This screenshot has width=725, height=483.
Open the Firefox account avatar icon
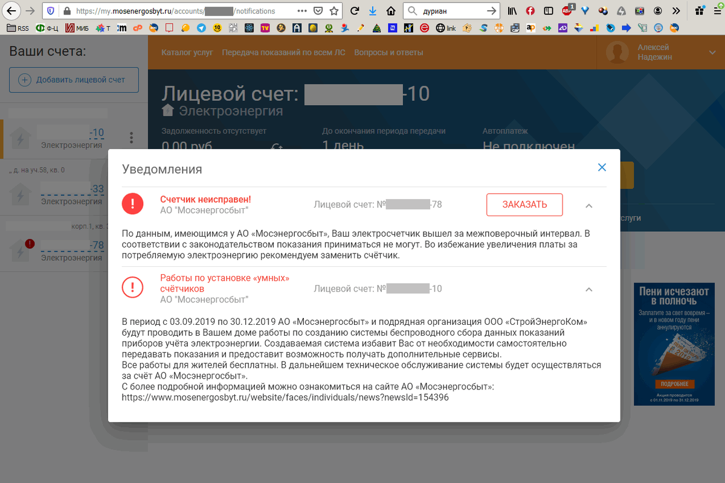click(658, 11)
